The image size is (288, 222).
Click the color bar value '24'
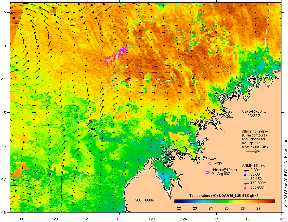pos(211,208)
